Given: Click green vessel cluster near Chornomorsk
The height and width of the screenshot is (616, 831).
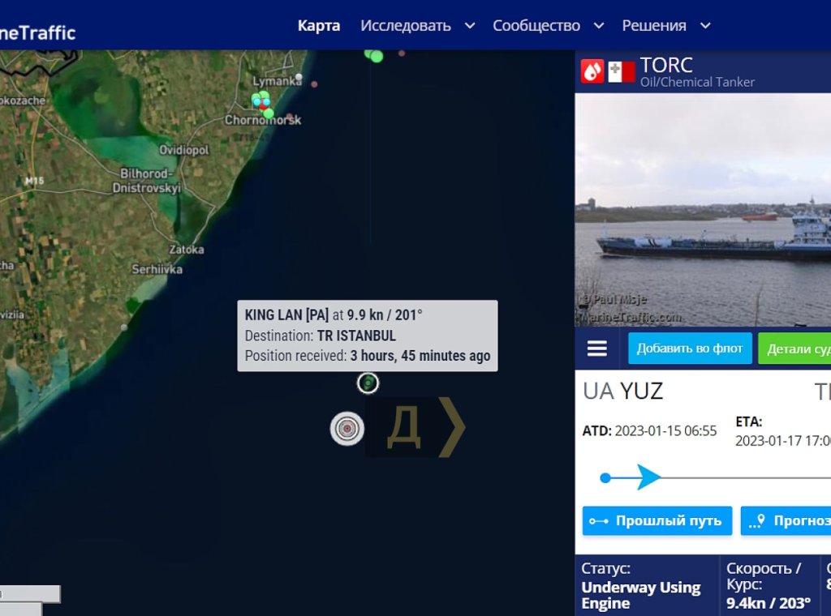Looking at the screenshot, I should coord(262,102).
